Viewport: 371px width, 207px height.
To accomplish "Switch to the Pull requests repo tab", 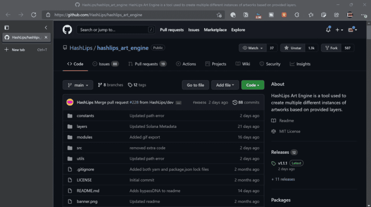I will point(147,64).
